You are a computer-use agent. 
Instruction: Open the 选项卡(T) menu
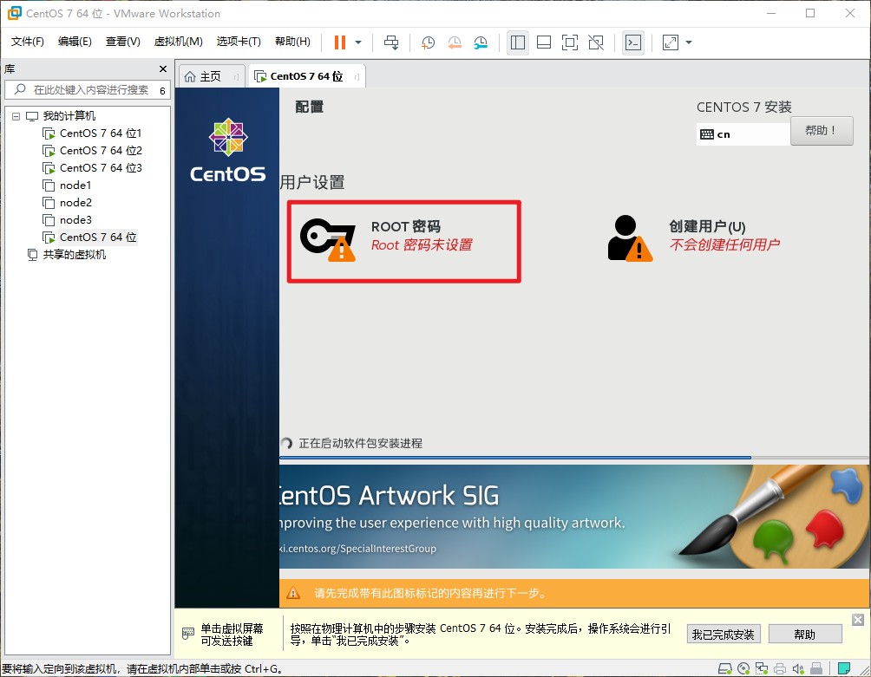pos(239,42)
